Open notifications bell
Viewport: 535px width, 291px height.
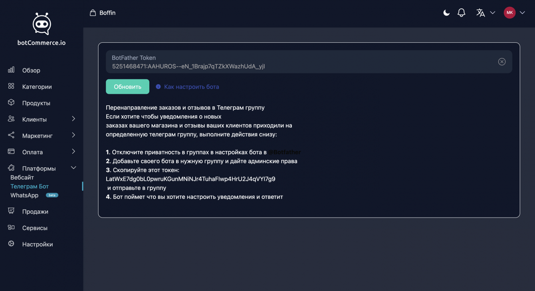pos(462,13)
